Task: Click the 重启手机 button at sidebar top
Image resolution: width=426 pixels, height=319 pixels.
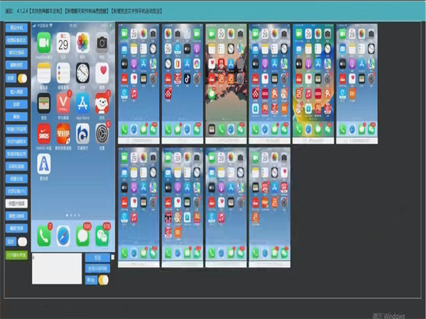Action: click(x=16, y=28)
